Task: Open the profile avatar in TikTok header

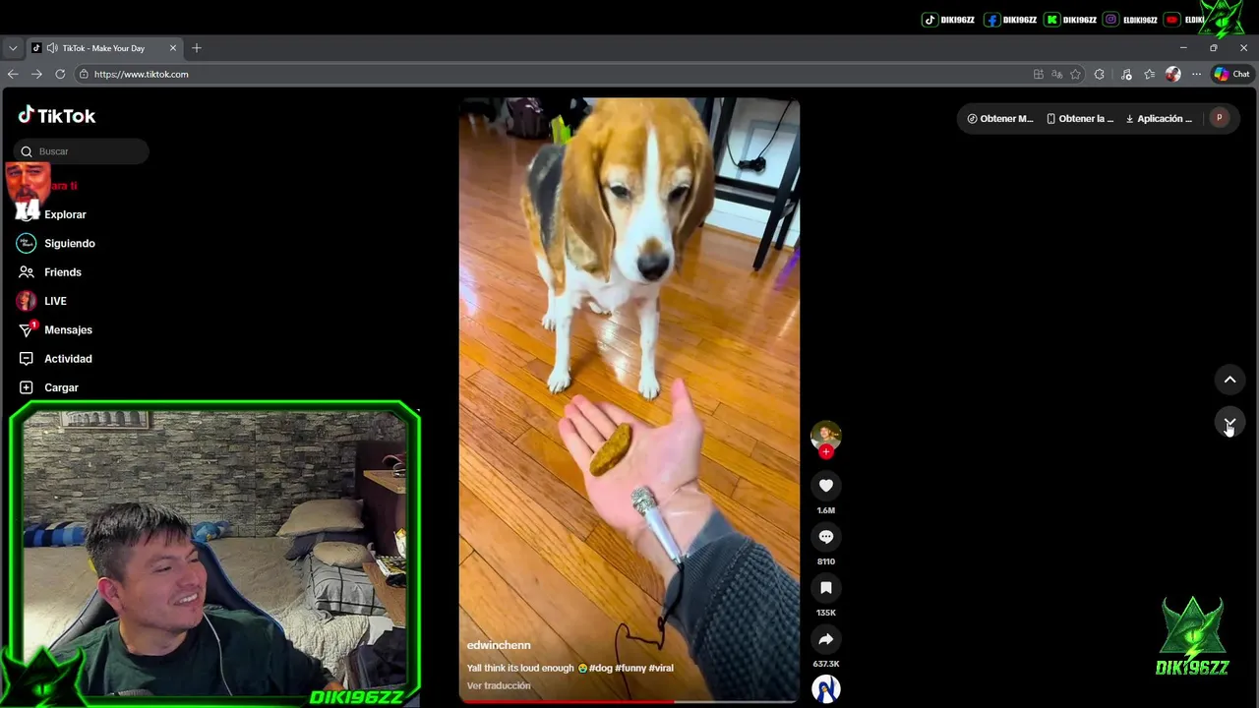Action: [1220, 118]
